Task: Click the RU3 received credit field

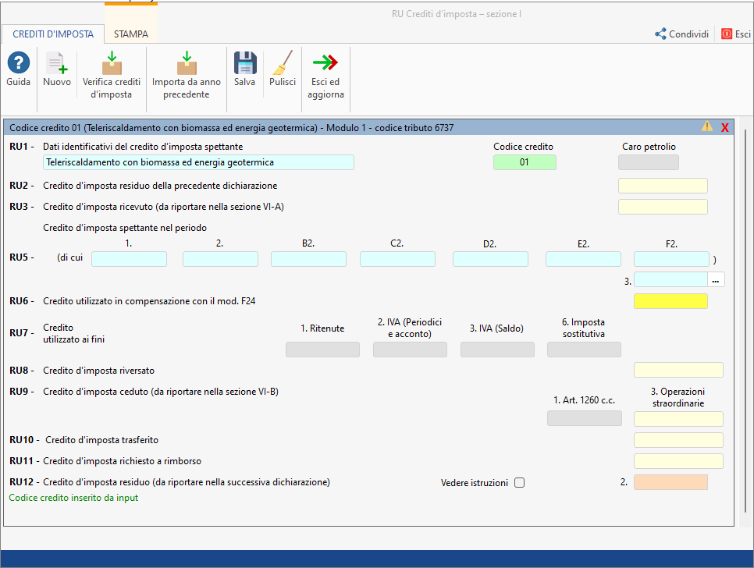Action: (x=663, y=207)
